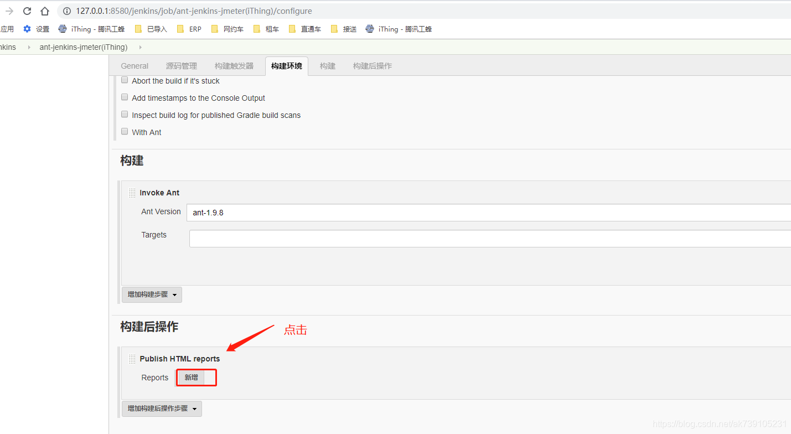791x434 pixels.
Task: Switch to the 构建触发器 tab
Action: pos(234,66)
